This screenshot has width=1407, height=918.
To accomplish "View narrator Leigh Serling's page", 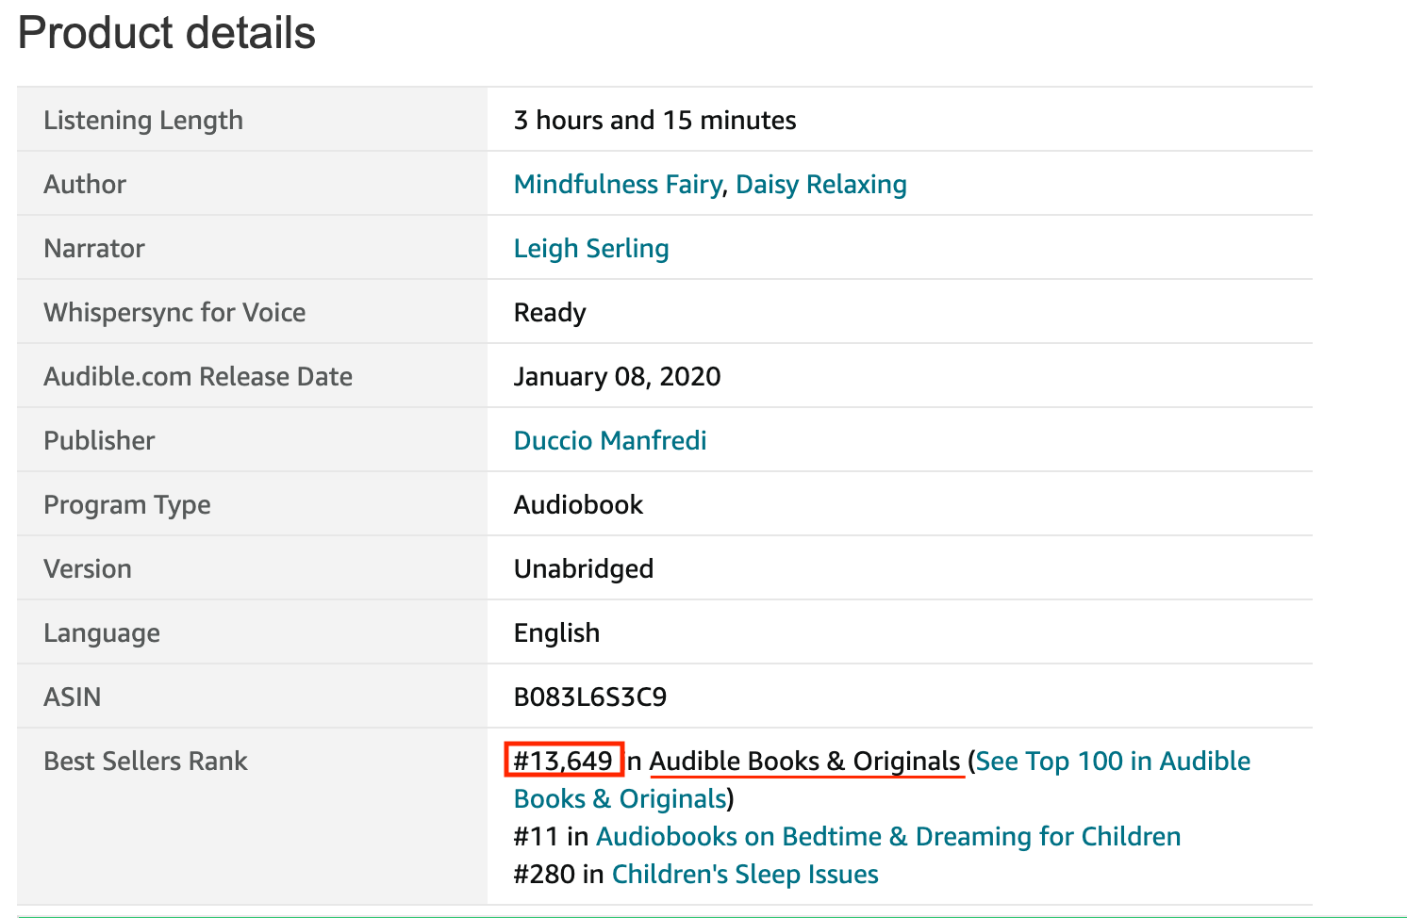I will click(591, 248).
